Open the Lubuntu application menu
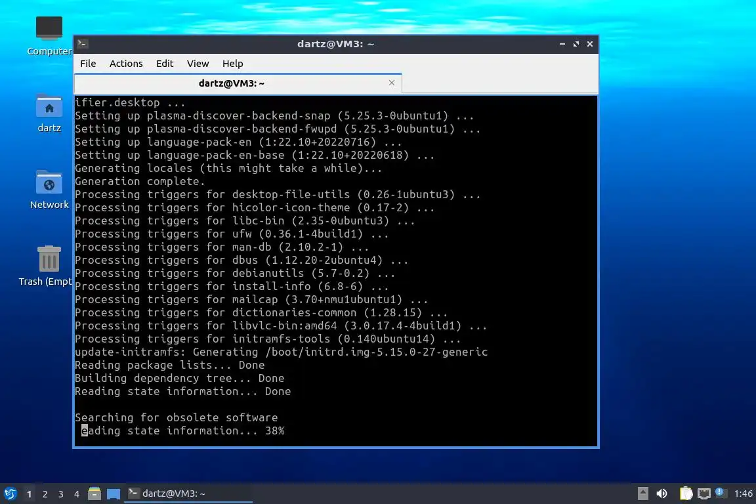Image resolution: width=756 pixels, height=504 pixels. click(10, 493)
